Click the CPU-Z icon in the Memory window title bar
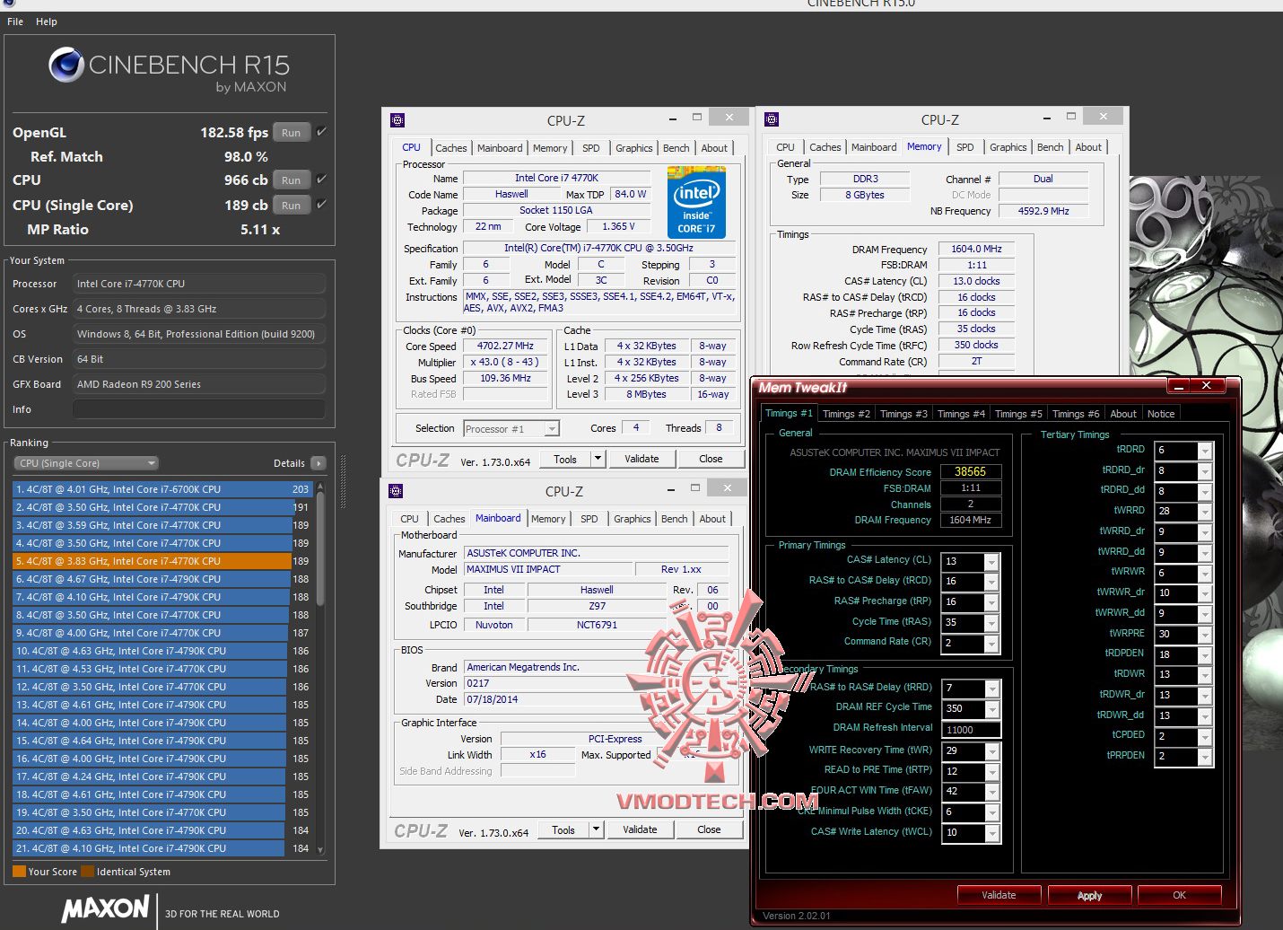The width and height of the screenshot is (1283, 930). tap(772, 119)
